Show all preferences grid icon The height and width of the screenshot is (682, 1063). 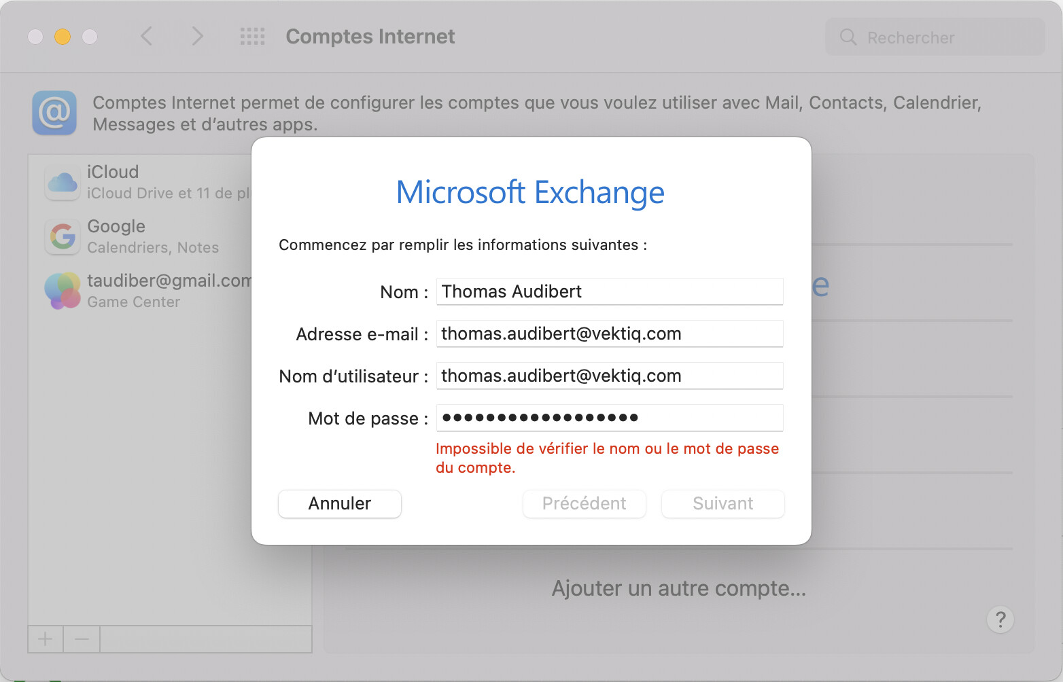253,37
